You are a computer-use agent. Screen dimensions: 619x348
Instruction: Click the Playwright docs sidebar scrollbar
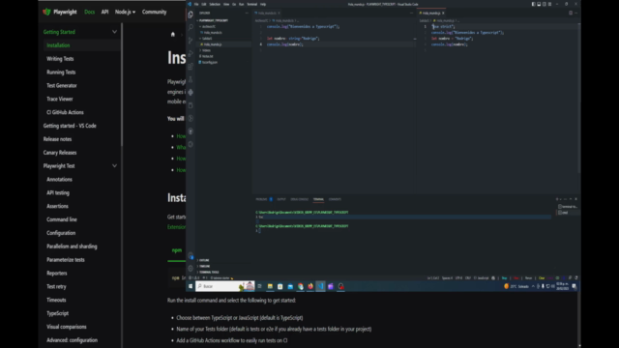tap(122, 85)
